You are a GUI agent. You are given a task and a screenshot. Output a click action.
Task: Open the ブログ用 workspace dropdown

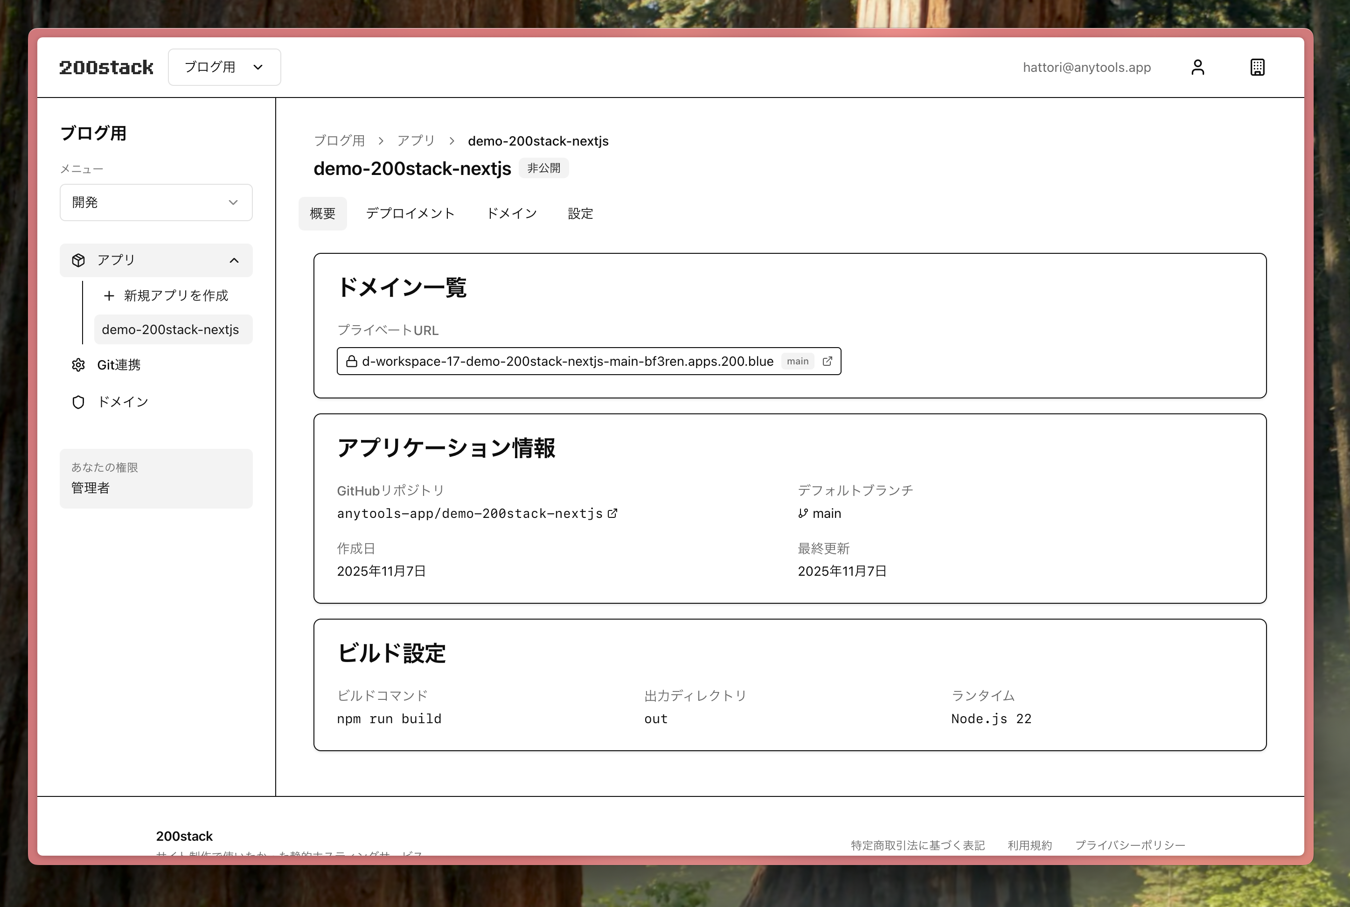tap(224, 67)
